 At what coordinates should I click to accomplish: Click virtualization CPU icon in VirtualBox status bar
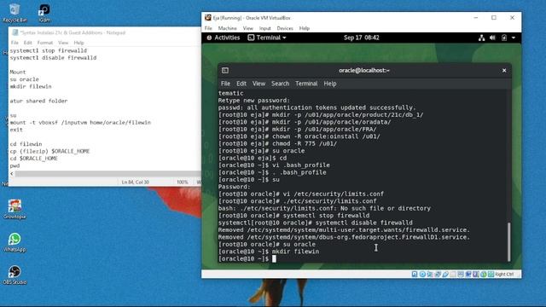pos(476,275)
